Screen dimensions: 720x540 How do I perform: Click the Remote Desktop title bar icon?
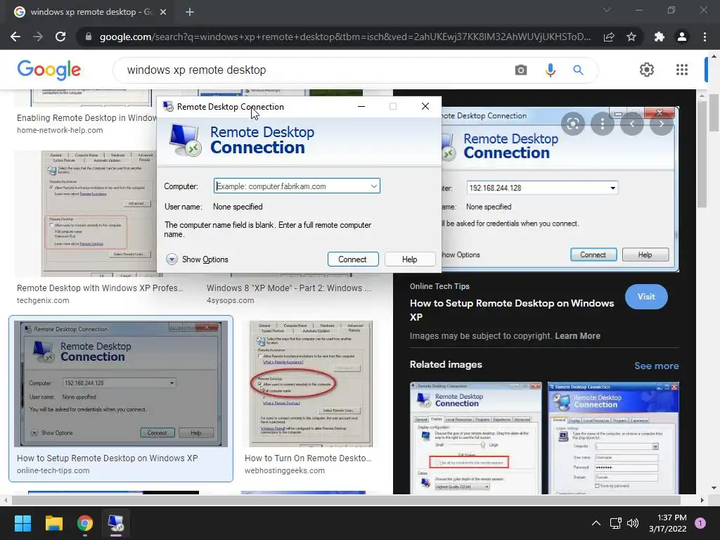coord(168,107)
